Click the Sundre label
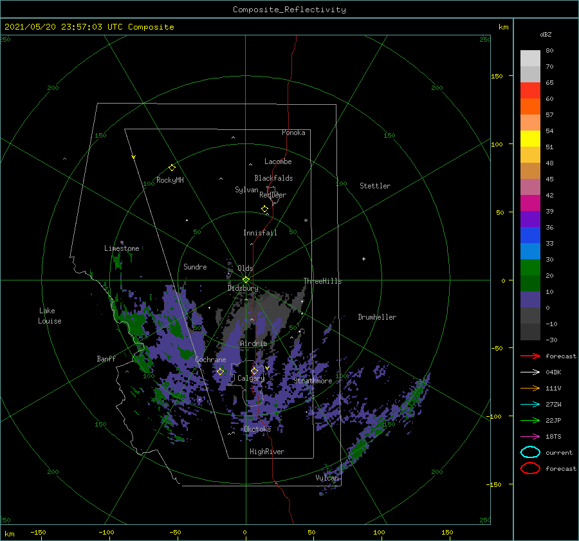The width and height of the screenshot is (579, 541). pyautogui.click(x=195, y=266)
